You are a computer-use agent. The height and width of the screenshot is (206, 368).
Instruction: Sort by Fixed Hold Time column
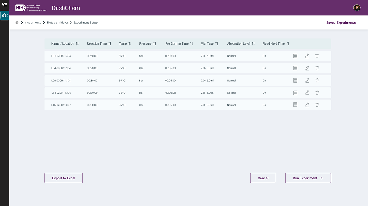tap(288, 44)
